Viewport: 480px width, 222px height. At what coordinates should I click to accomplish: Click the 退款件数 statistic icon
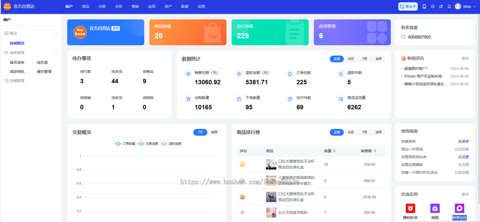click(341, 74)
